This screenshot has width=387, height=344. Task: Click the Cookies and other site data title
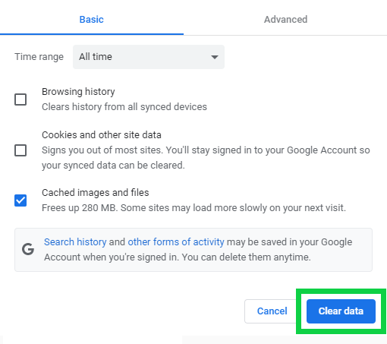point(102,135)
